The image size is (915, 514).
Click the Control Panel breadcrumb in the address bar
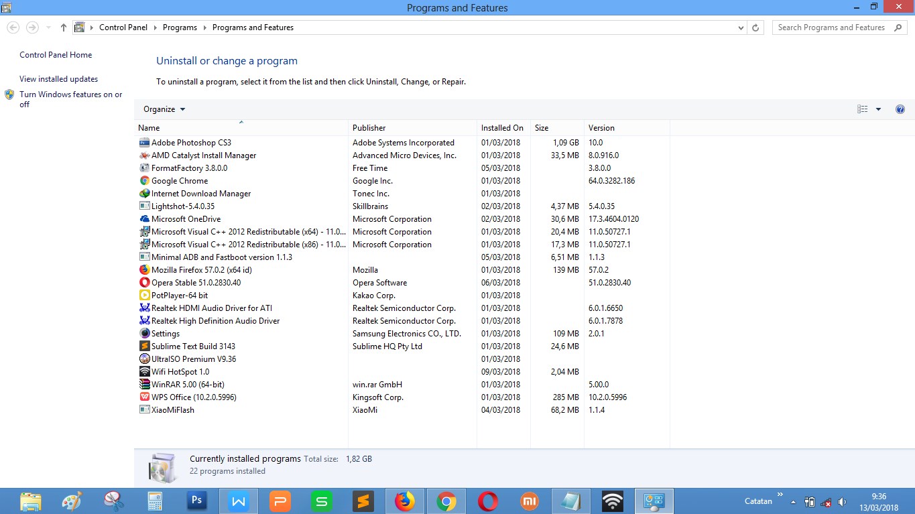[x=123, y=27]
